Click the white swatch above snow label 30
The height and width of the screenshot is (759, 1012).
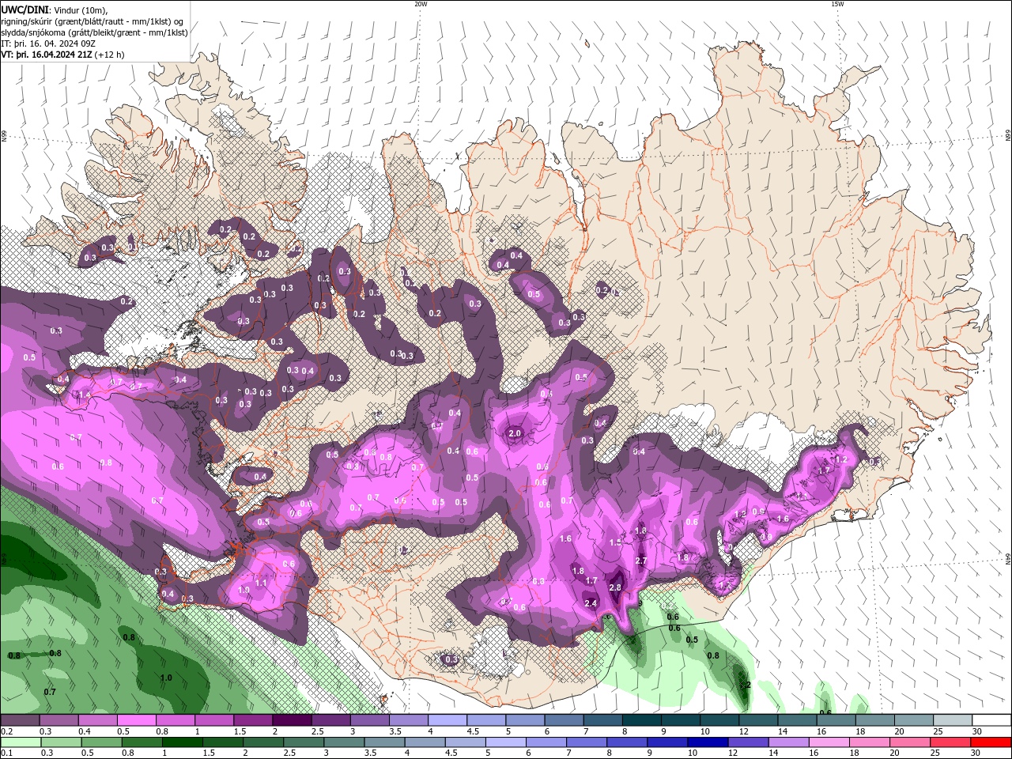point(991,720)
